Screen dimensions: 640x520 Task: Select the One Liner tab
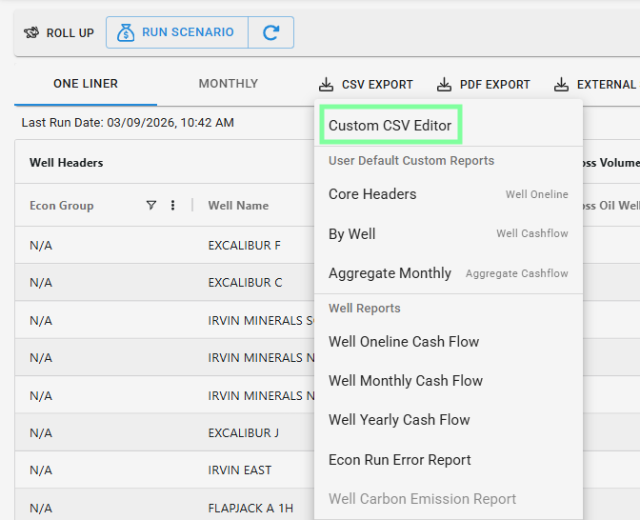point(86,84)
